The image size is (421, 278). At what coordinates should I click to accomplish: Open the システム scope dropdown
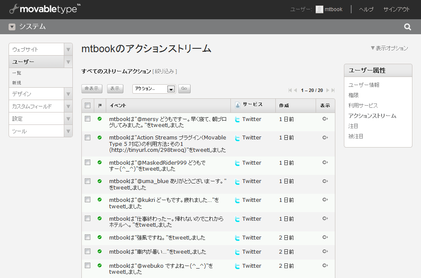click(12, 27)
